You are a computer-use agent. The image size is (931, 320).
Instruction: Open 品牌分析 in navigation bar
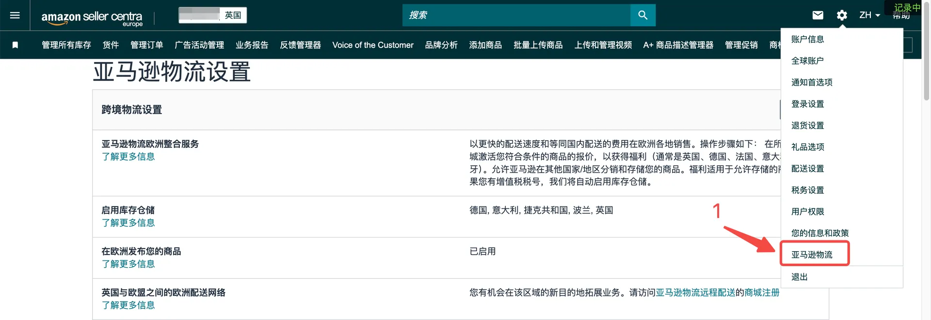[x=441, y=45]
